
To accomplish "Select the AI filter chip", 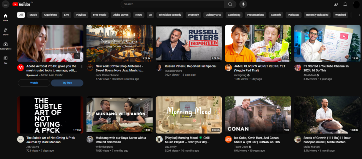I will coord(150,15).
